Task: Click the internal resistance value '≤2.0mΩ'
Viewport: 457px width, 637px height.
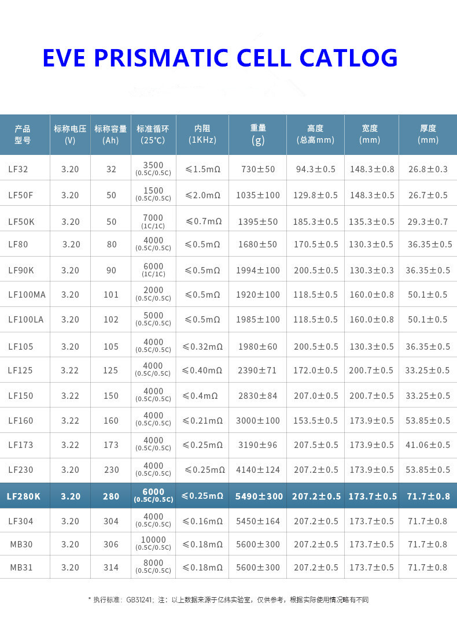Action: [202, 195]
